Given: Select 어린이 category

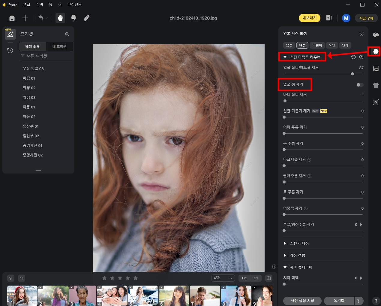Looking at the screenshot, I should [317, 45].
